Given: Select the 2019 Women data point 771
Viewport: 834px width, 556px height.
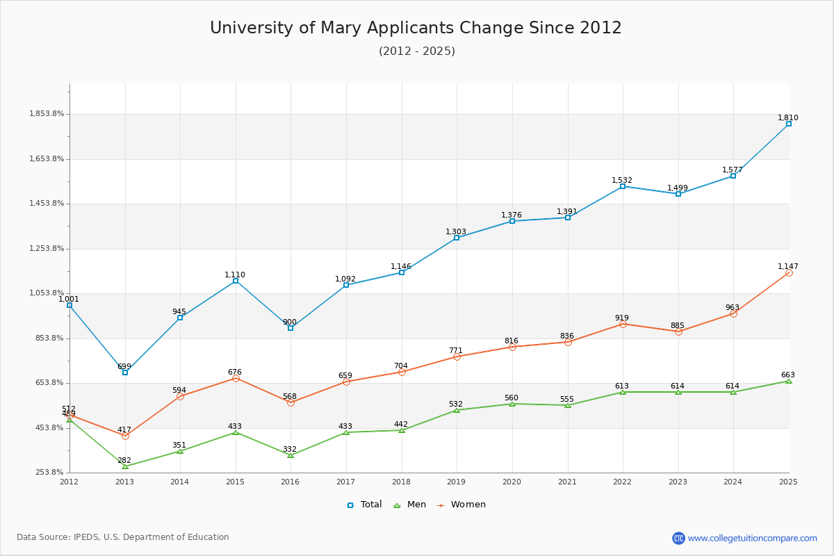Looking at the screenshot, I should [x=457, y=357].
